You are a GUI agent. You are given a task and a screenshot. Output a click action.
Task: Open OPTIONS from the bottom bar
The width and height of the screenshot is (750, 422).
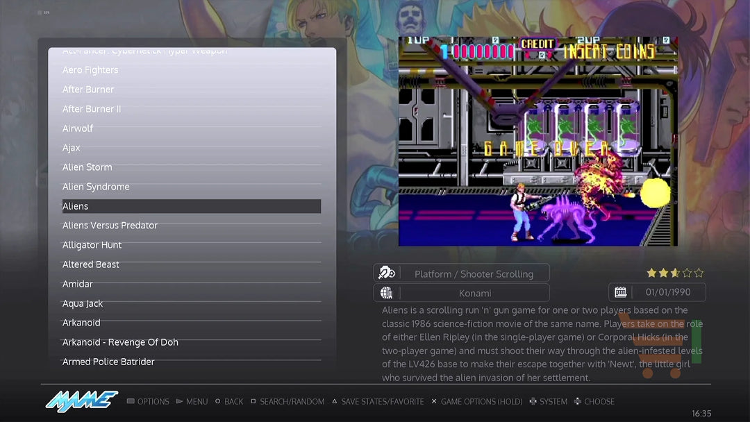(x=153, y=401)
